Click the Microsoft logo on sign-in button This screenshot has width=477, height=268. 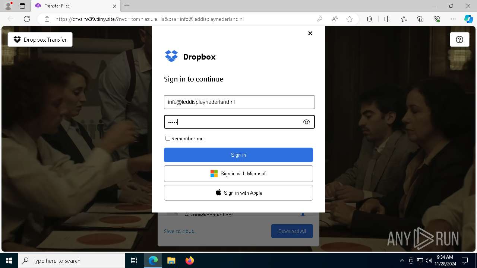pos(214,173)
